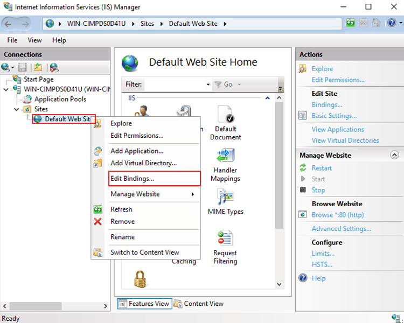
Task: Click the status bar connection icon bottom right
Action: [x=396, y=318]
